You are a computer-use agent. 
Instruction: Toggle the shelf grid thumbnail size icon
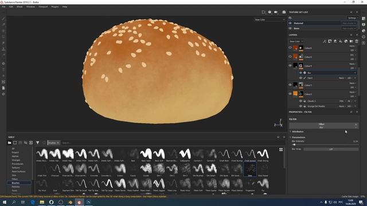[281, 149]
